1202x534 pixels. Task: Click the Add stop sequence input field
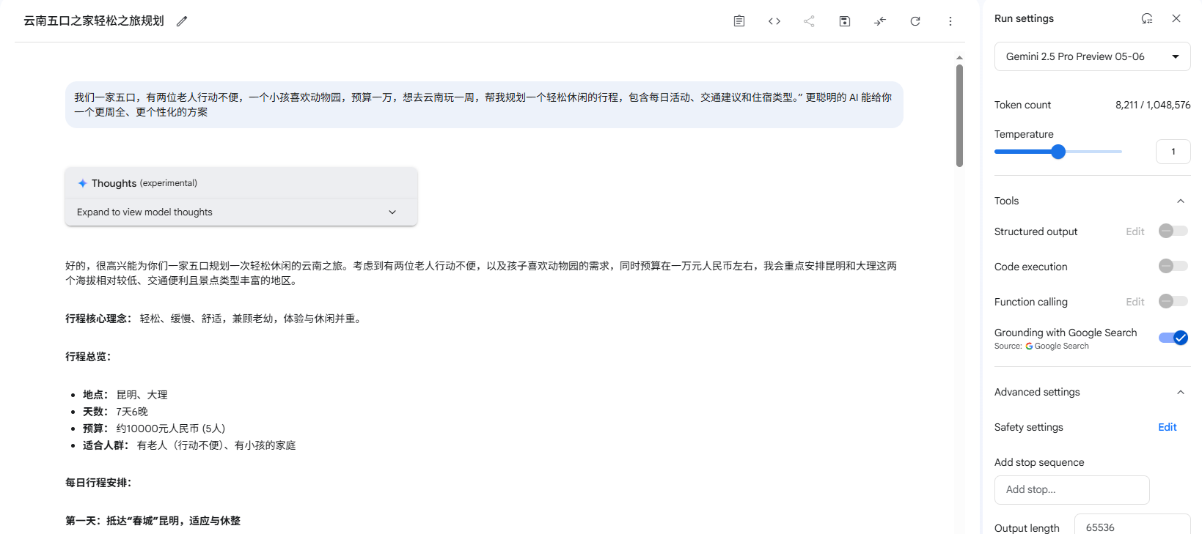[x=1071, y=489]
